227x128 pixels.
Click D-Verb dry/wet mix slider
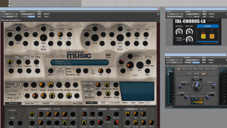point(197,102)
